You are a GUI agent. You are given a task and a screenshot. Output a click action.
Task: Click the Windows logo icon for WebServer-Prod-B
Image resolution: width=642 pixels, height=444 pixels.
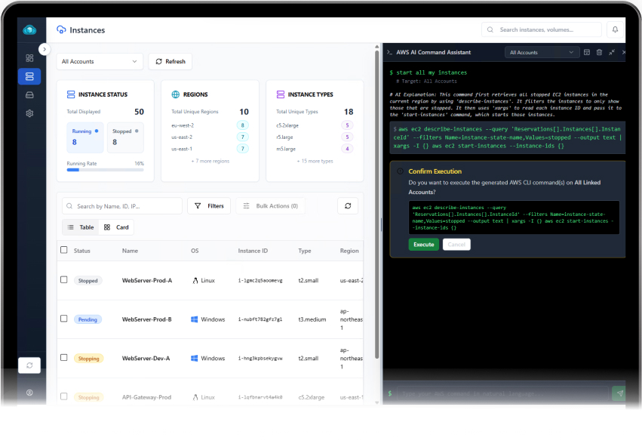click(x=195, y=319)
